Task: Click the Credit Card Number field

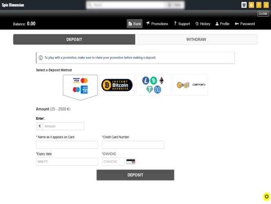Action: pyautogui.click(x=133, y=145)
